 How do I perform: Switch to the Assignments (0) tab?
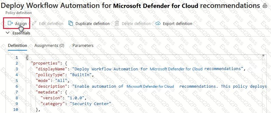(49, 45)
